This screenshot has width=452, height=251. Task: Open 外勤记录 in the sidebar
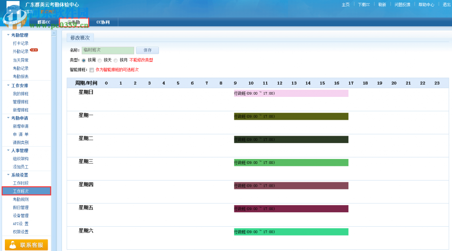[x=21, y=52]
